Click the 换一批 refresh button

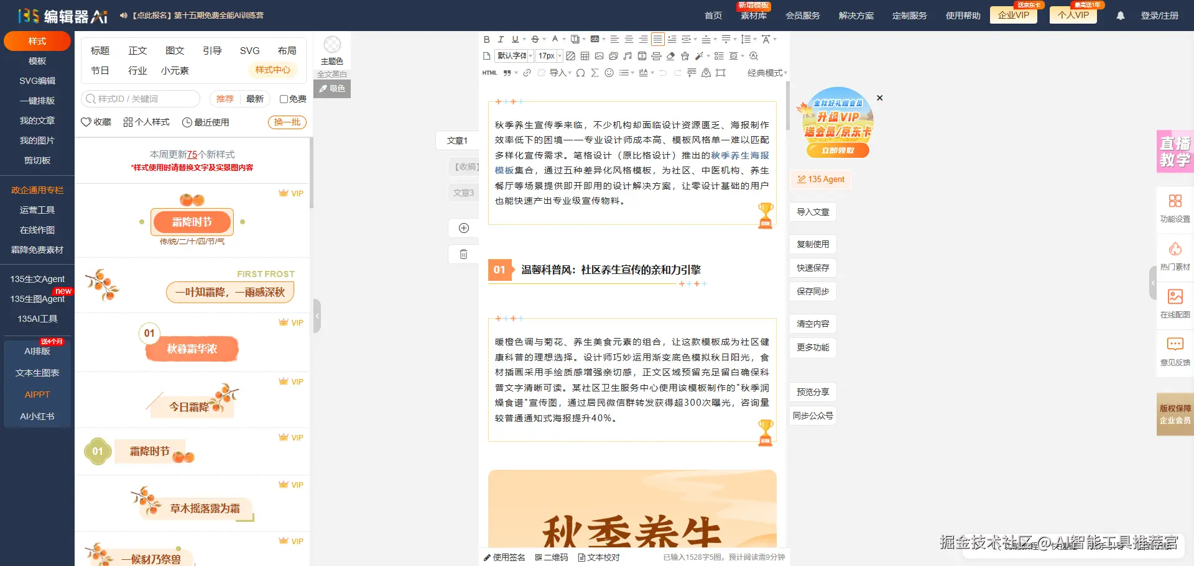287,122
